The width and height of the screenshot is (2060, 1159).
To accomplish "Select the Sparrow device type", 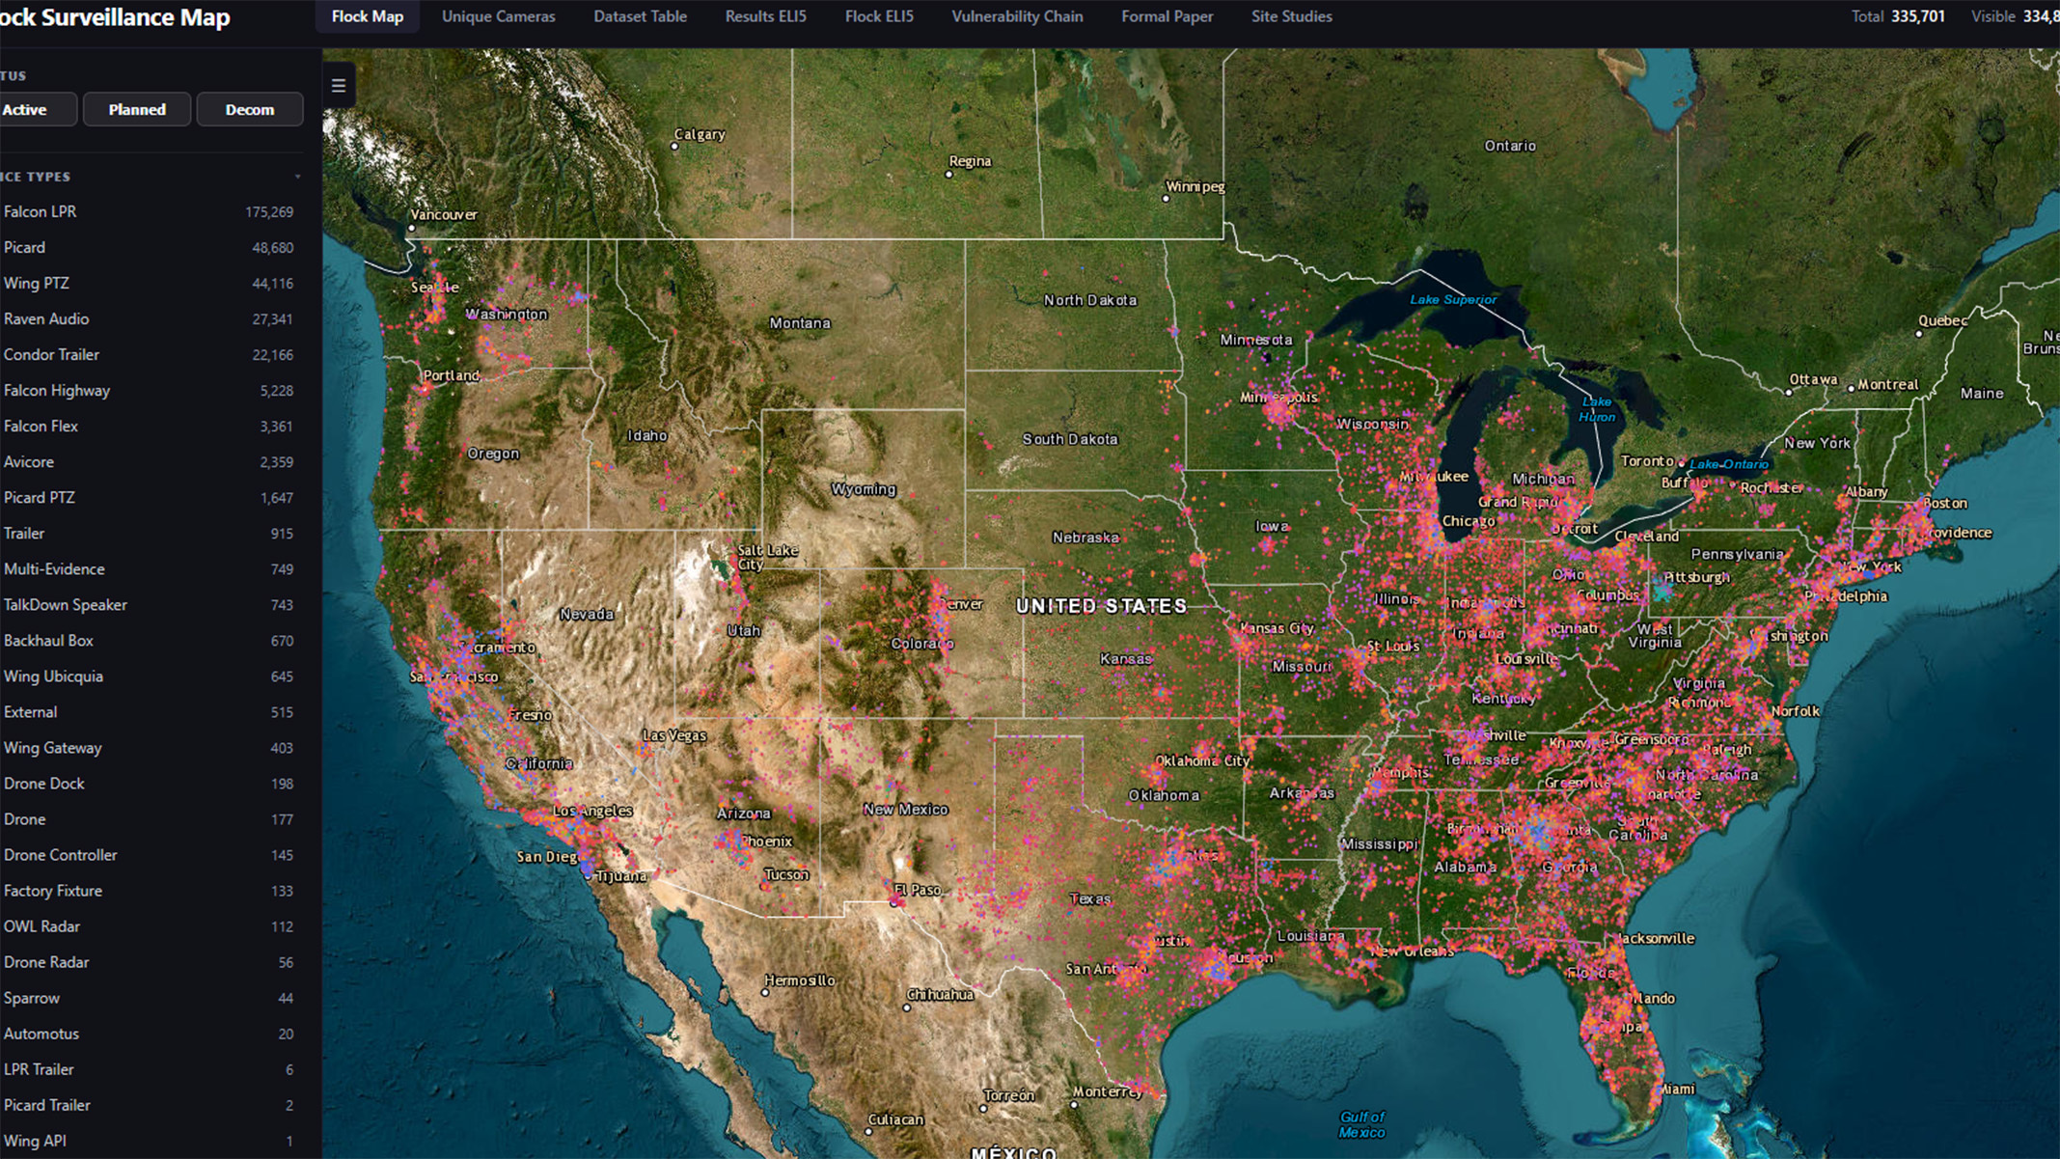I will click(x=150, y=997).
